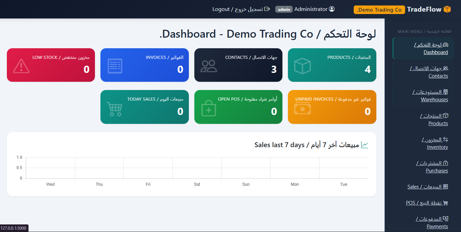
Task: Click the Inventory arrows sidebar icon
Action: click(x=446, y=140)
